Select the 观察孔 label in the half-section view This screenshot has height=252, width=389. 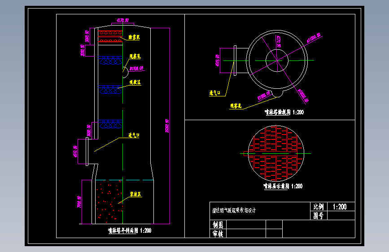click(x=135, y=56)
